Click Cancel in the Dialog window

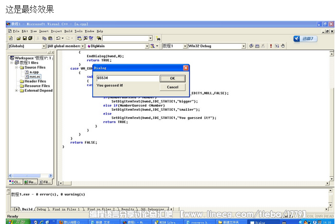pos(172,87)
